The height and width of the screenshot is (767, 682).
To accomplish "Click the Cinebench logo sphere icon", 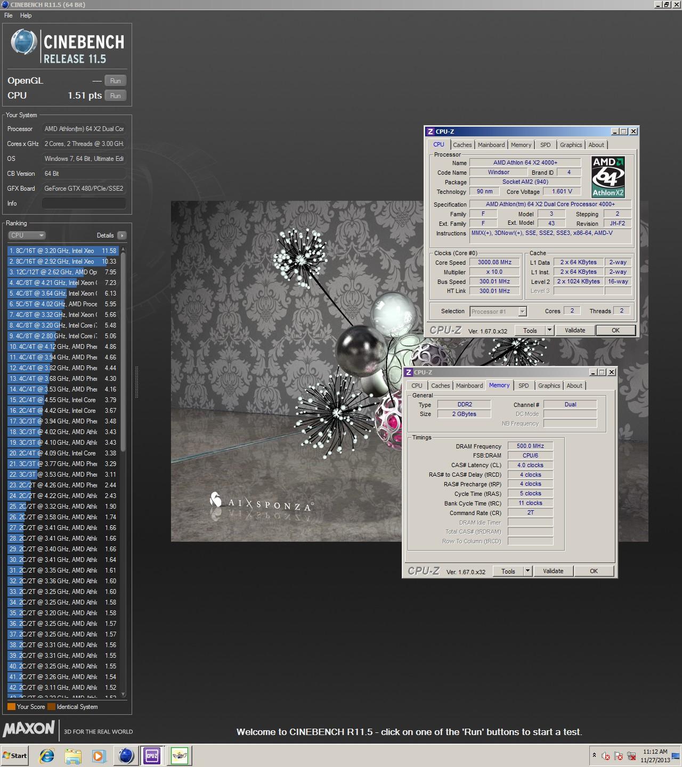I will (23, 42).
